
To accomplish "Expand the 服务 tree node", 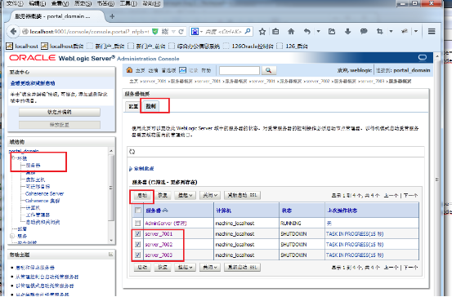I will [12, 236].
